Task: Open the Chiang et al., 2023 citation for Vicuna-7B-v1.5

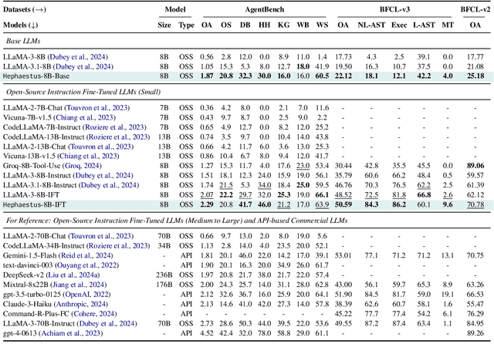Action: (x=85, y=118)
